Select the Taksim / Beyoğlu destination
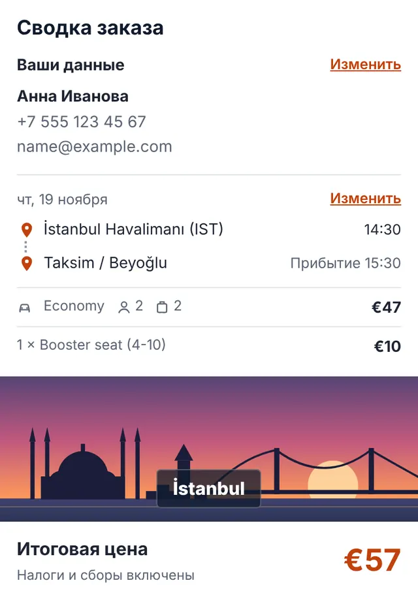 coord(105,263)
